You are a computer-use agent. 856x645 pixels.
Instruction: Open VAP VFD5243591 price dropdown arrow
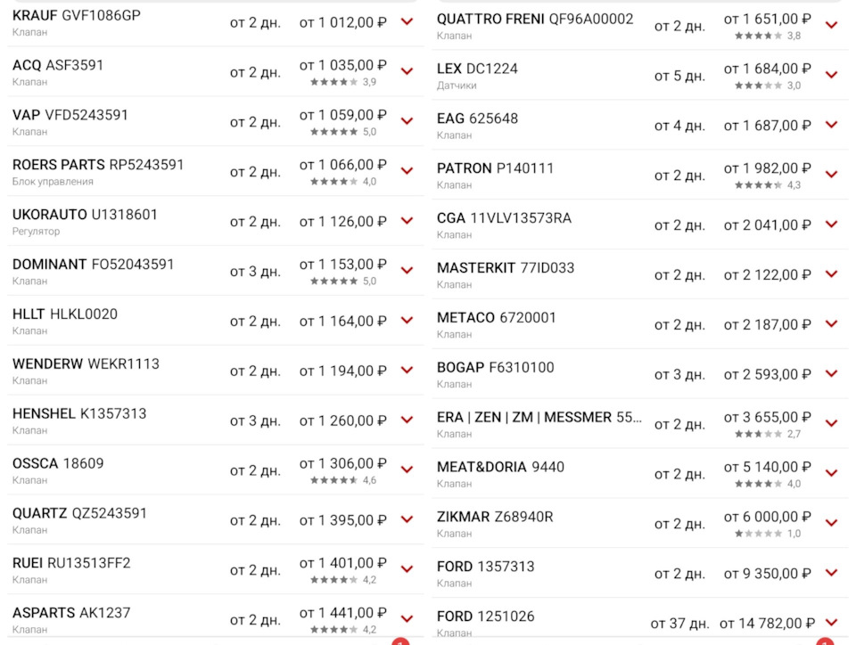point(407,121)
